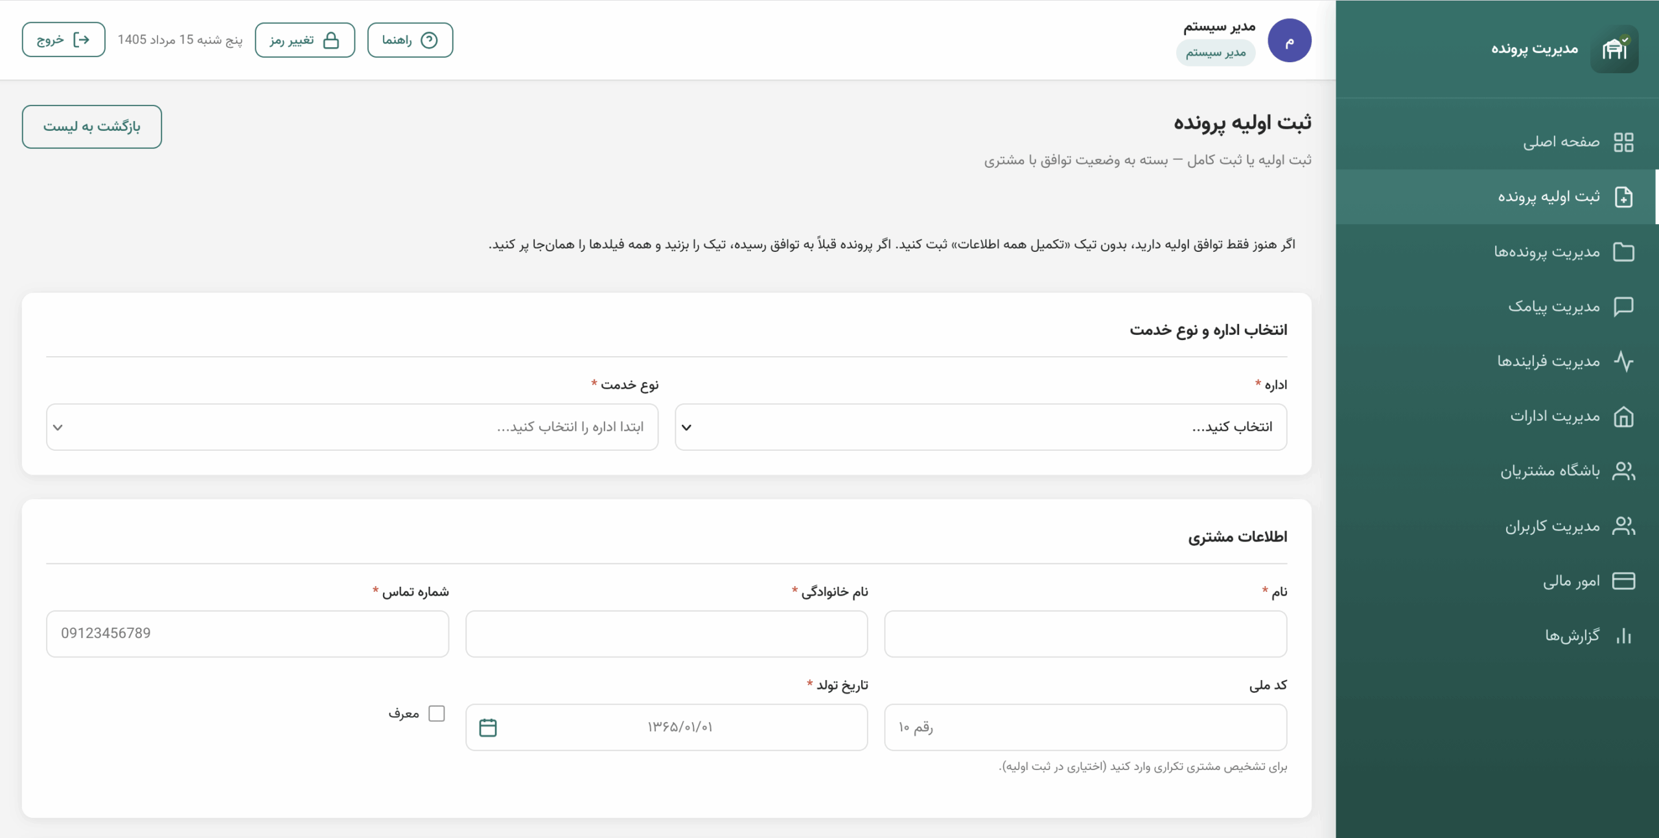Image resolution: width=1659 pixels, height=838 pixels.
Task: Click the مدیریت پرونده logo icon
Action: click(1614, 49)
